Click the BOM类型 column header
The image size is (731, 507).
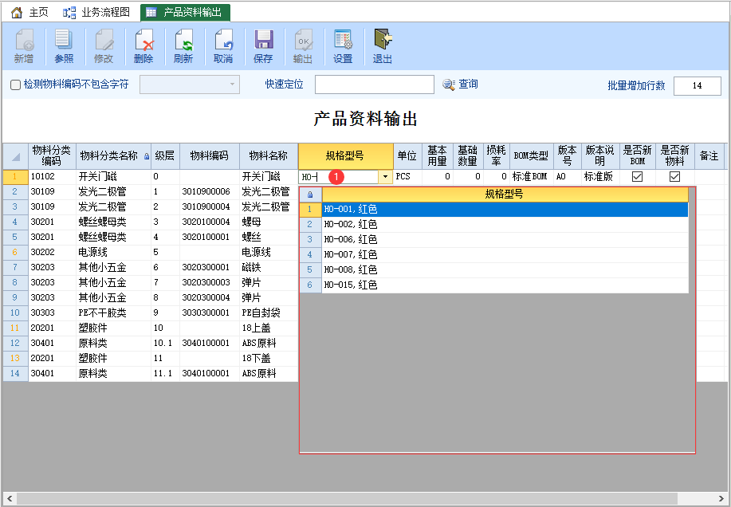tap(531, 156)
